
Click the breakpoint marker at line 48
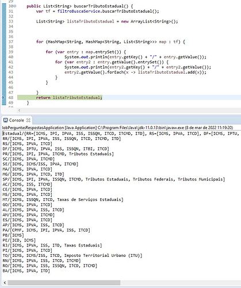3,97
